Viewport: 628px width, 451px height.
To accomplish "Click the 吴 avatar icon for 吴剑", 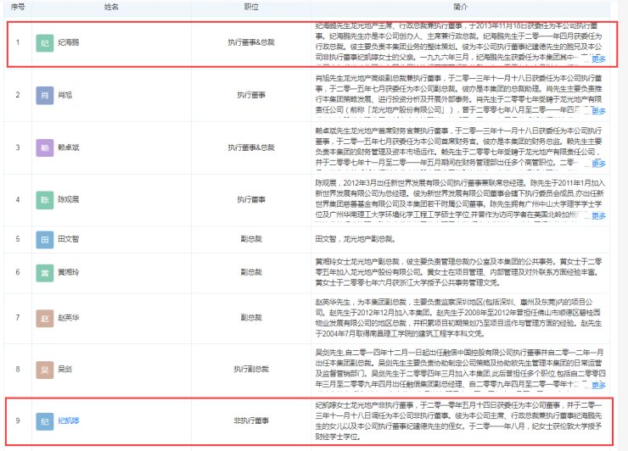I will 45,370.
